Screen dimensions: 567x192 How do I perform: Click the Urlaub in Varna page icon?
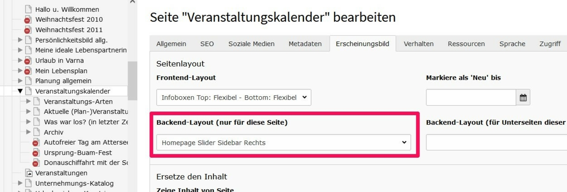28,61
